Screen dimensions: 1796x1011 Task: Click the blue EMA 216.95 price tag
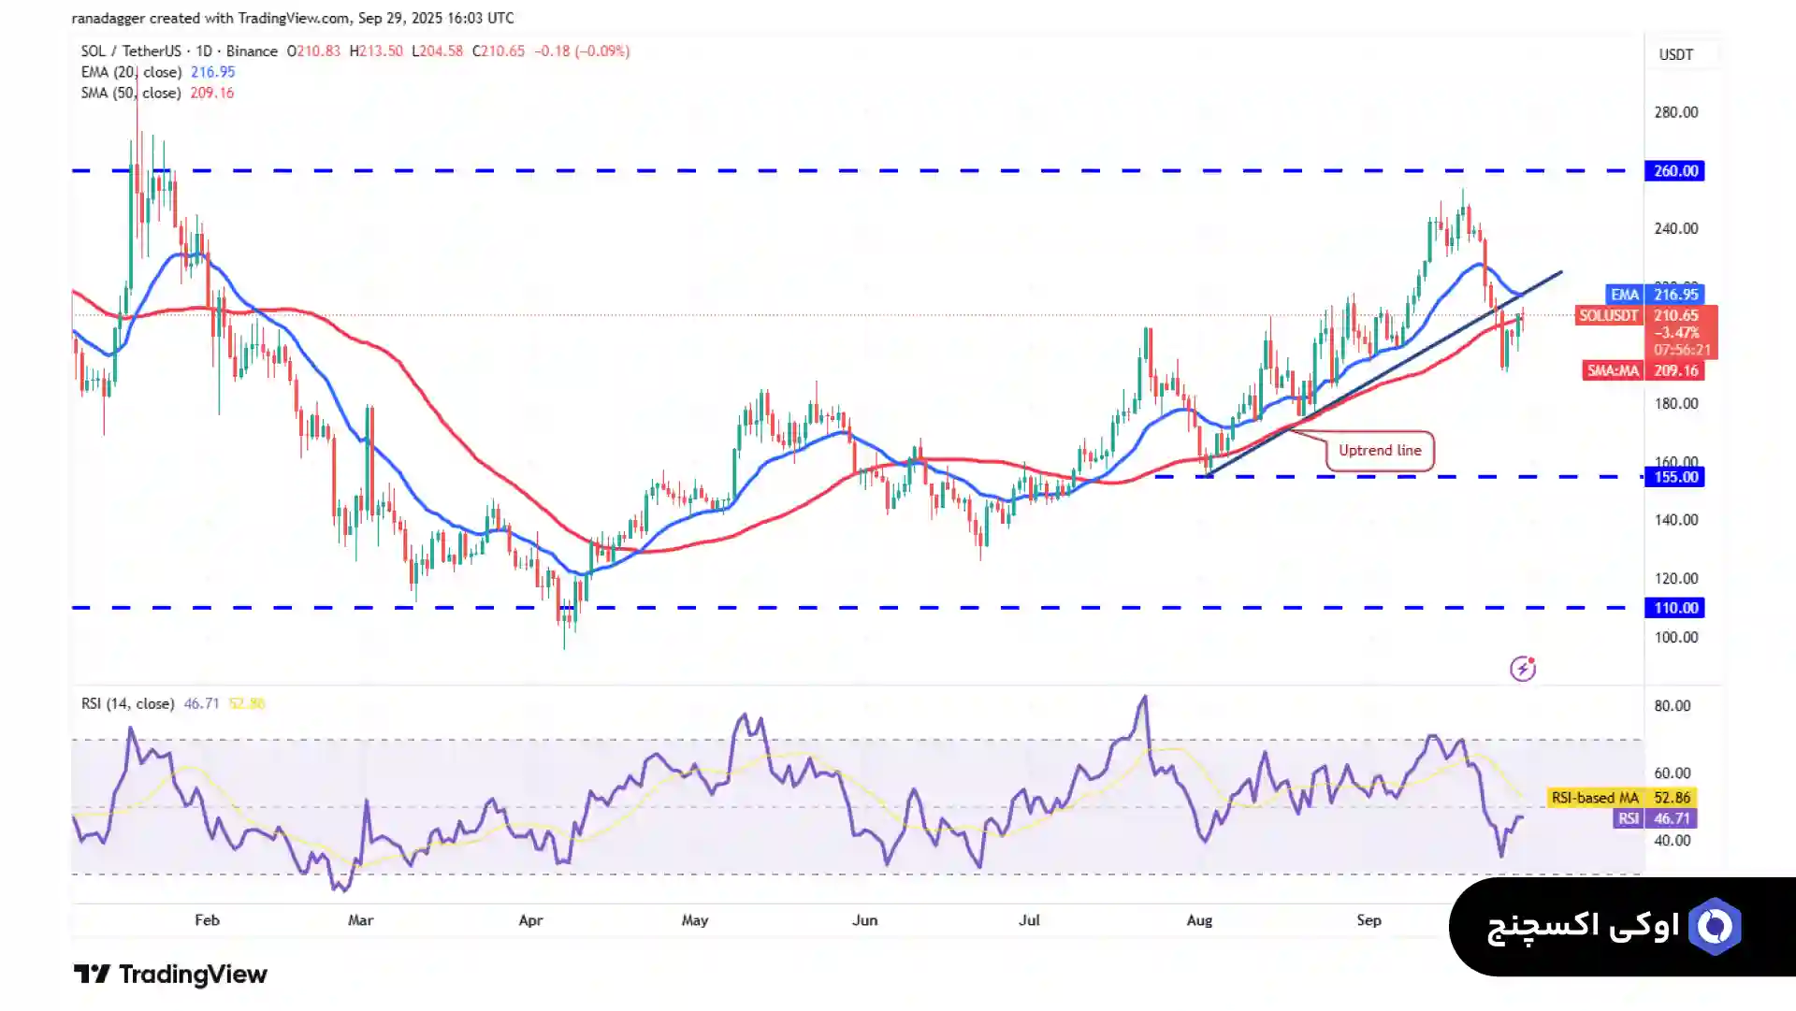pos(1654,295)
